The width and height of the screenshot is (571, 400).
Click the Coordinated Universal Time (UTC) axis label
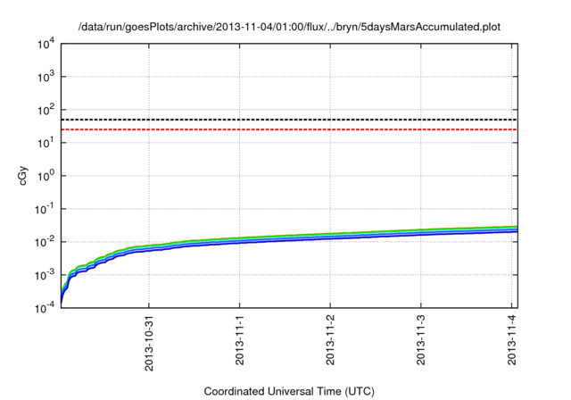tap(289, 391)
